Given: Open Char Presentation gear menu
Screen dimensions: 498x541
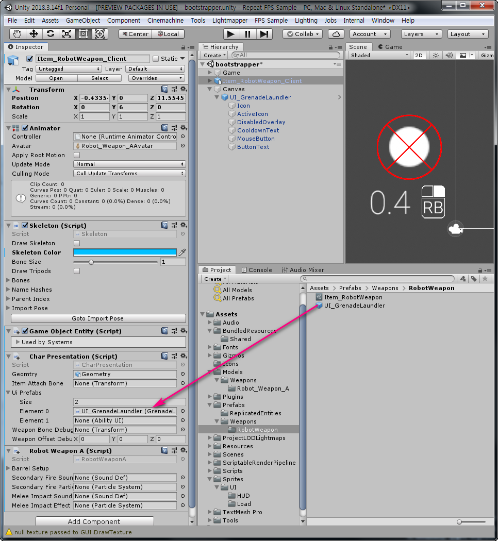Looking at the screenshot, I should (x=184, y=356).
